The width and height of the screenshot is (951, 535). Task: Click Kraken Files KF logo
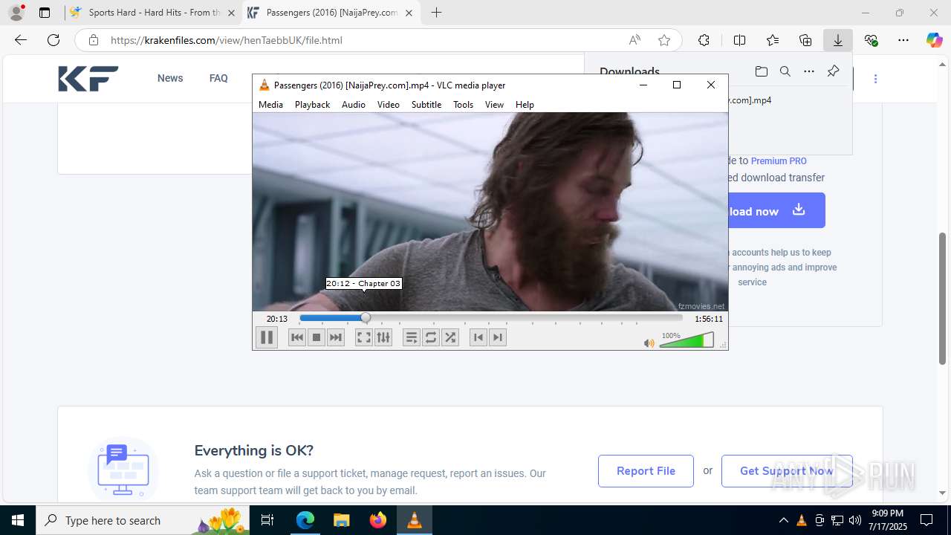coord(88,78)
